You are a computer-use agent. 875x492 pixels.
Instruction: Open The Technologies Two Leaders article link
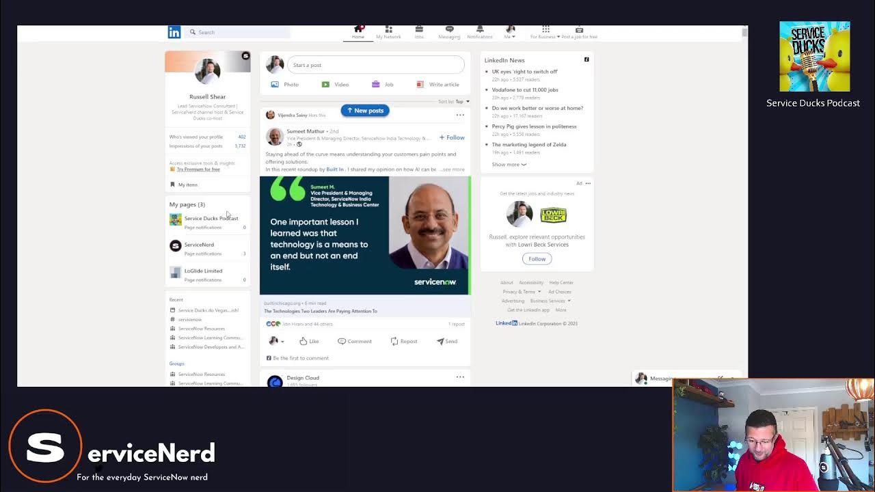pos(321,311)
